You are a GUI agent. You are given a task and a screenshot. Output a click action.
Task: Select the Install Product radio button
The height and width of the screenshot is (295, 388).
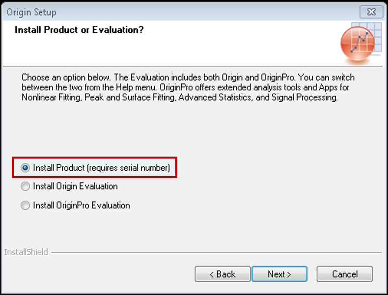click(25, 168)
